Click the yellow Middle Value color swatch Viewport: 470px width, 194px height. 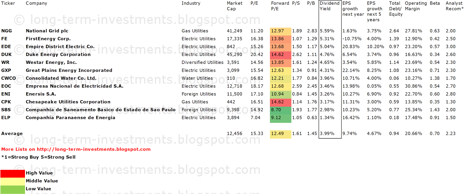click(x=13, y=181)
